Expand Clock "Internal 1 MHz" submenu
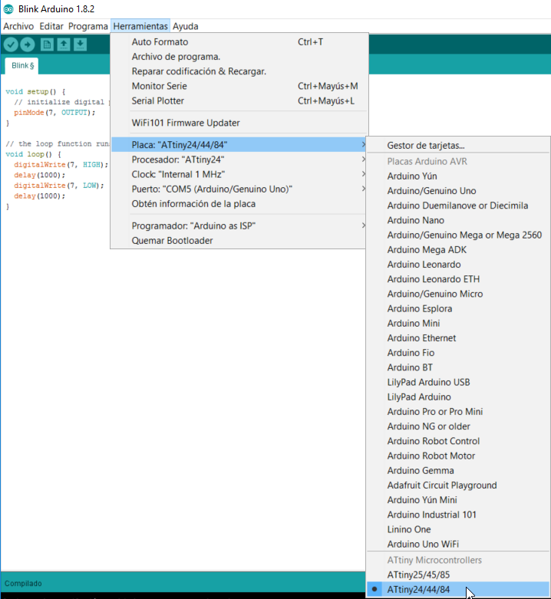The height and width of the screenshot is (599, 551). pyautogui.click(x=239, y=174)
